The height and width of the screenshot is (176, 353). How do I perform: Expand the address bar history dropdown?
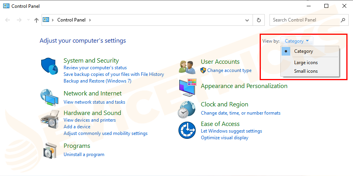coord(247,20)
